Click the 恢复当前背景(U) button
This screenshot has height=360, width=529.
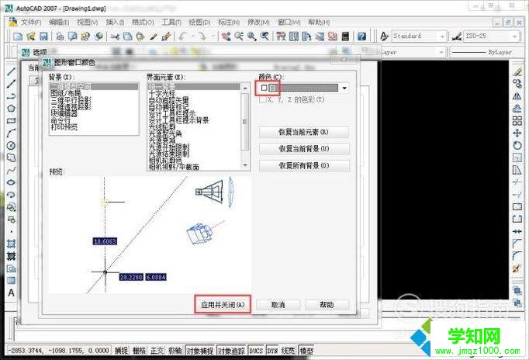pos(303,149)
